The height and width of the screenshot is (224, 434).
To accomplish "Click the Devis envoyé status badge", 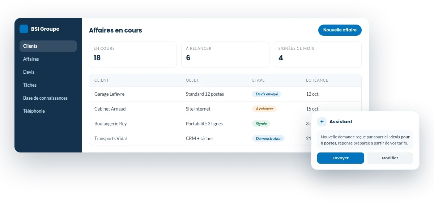I will click(267, 94).
